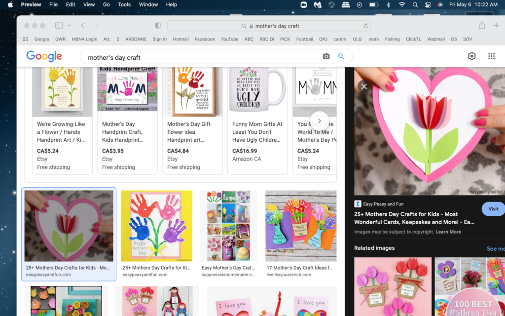Image resolution: width=505 pixels, height=316 pixels.
Task: Open the Learn More copyright link
Action: tap(448, 232)
